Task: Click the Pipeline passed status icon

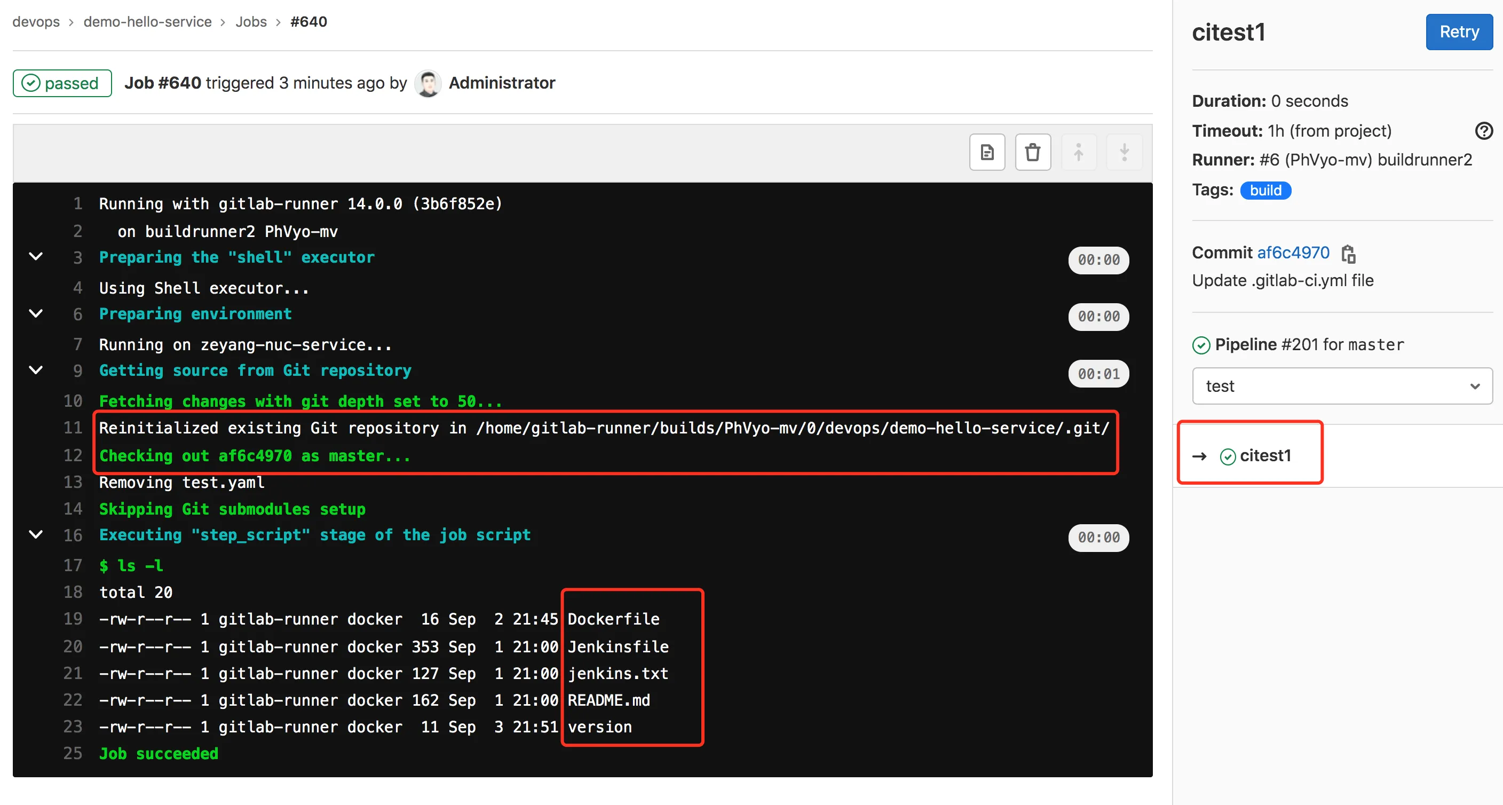Action: pyautogui.click(x=1201, y=345)
